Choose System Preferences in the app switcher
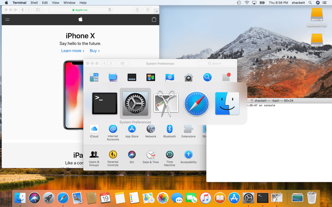Image resolution: width=332 pixels, height=207 pixels. [x=135, y=103]
